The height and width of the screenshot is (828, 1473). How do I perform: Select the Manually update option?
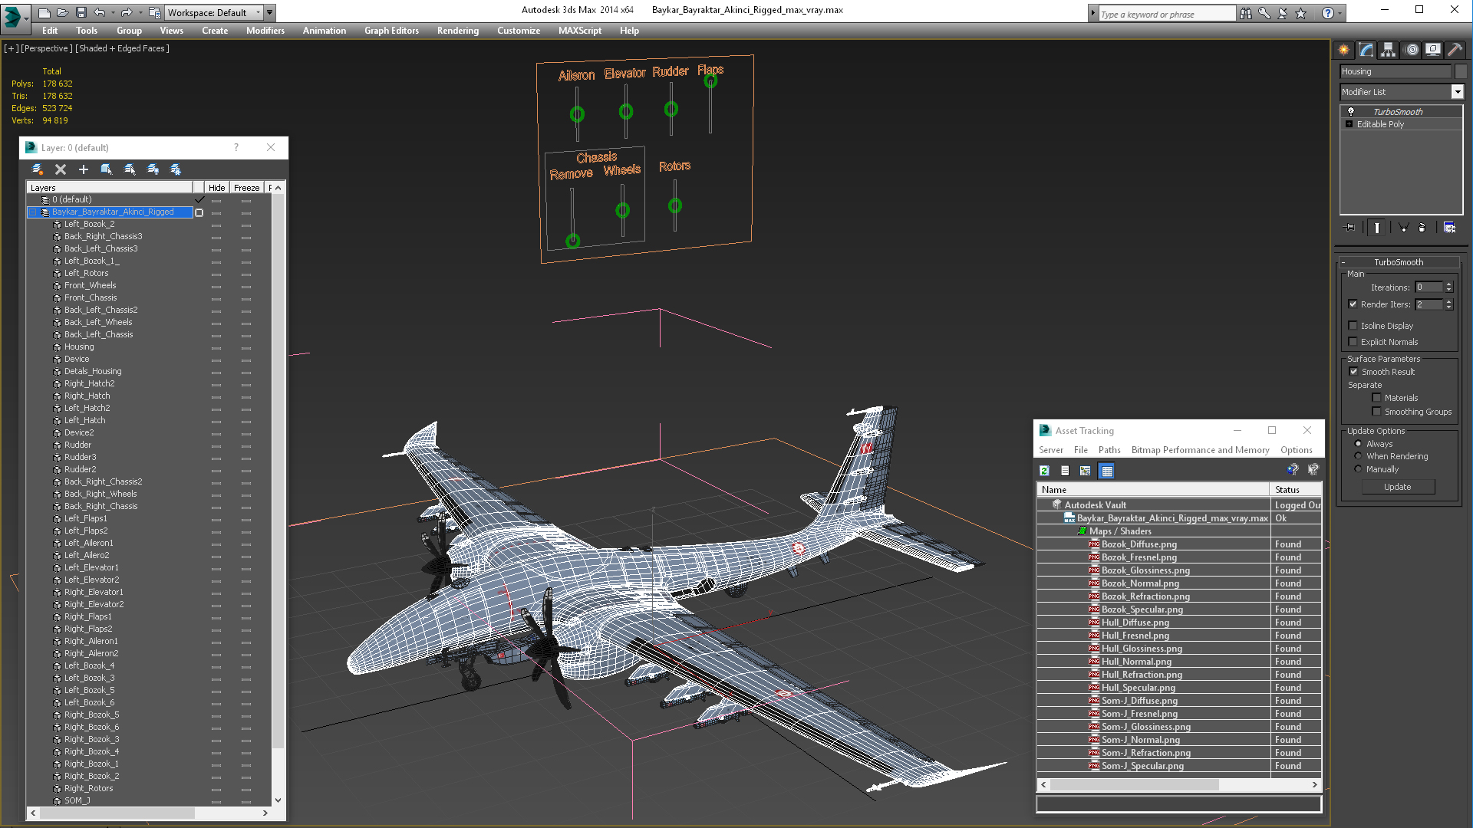[x=1358, y=469]
